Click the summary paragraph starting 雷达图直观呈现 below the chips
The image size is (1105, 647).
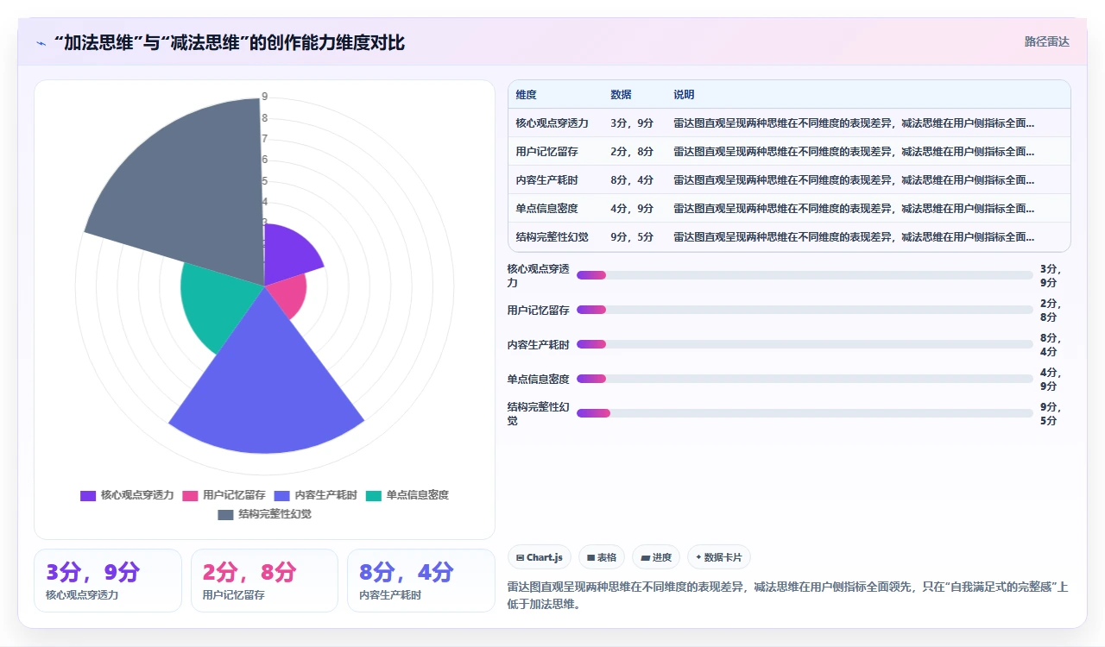click(x=788, y=596)
